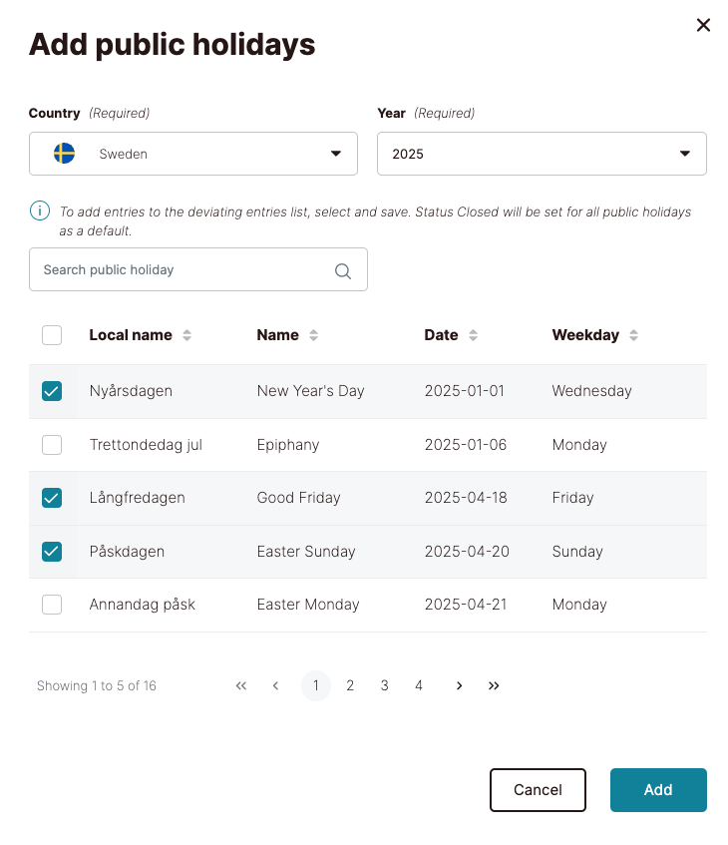728x845 pixels.
Task: Go to page 2 of results
Action: pos(350,686)
